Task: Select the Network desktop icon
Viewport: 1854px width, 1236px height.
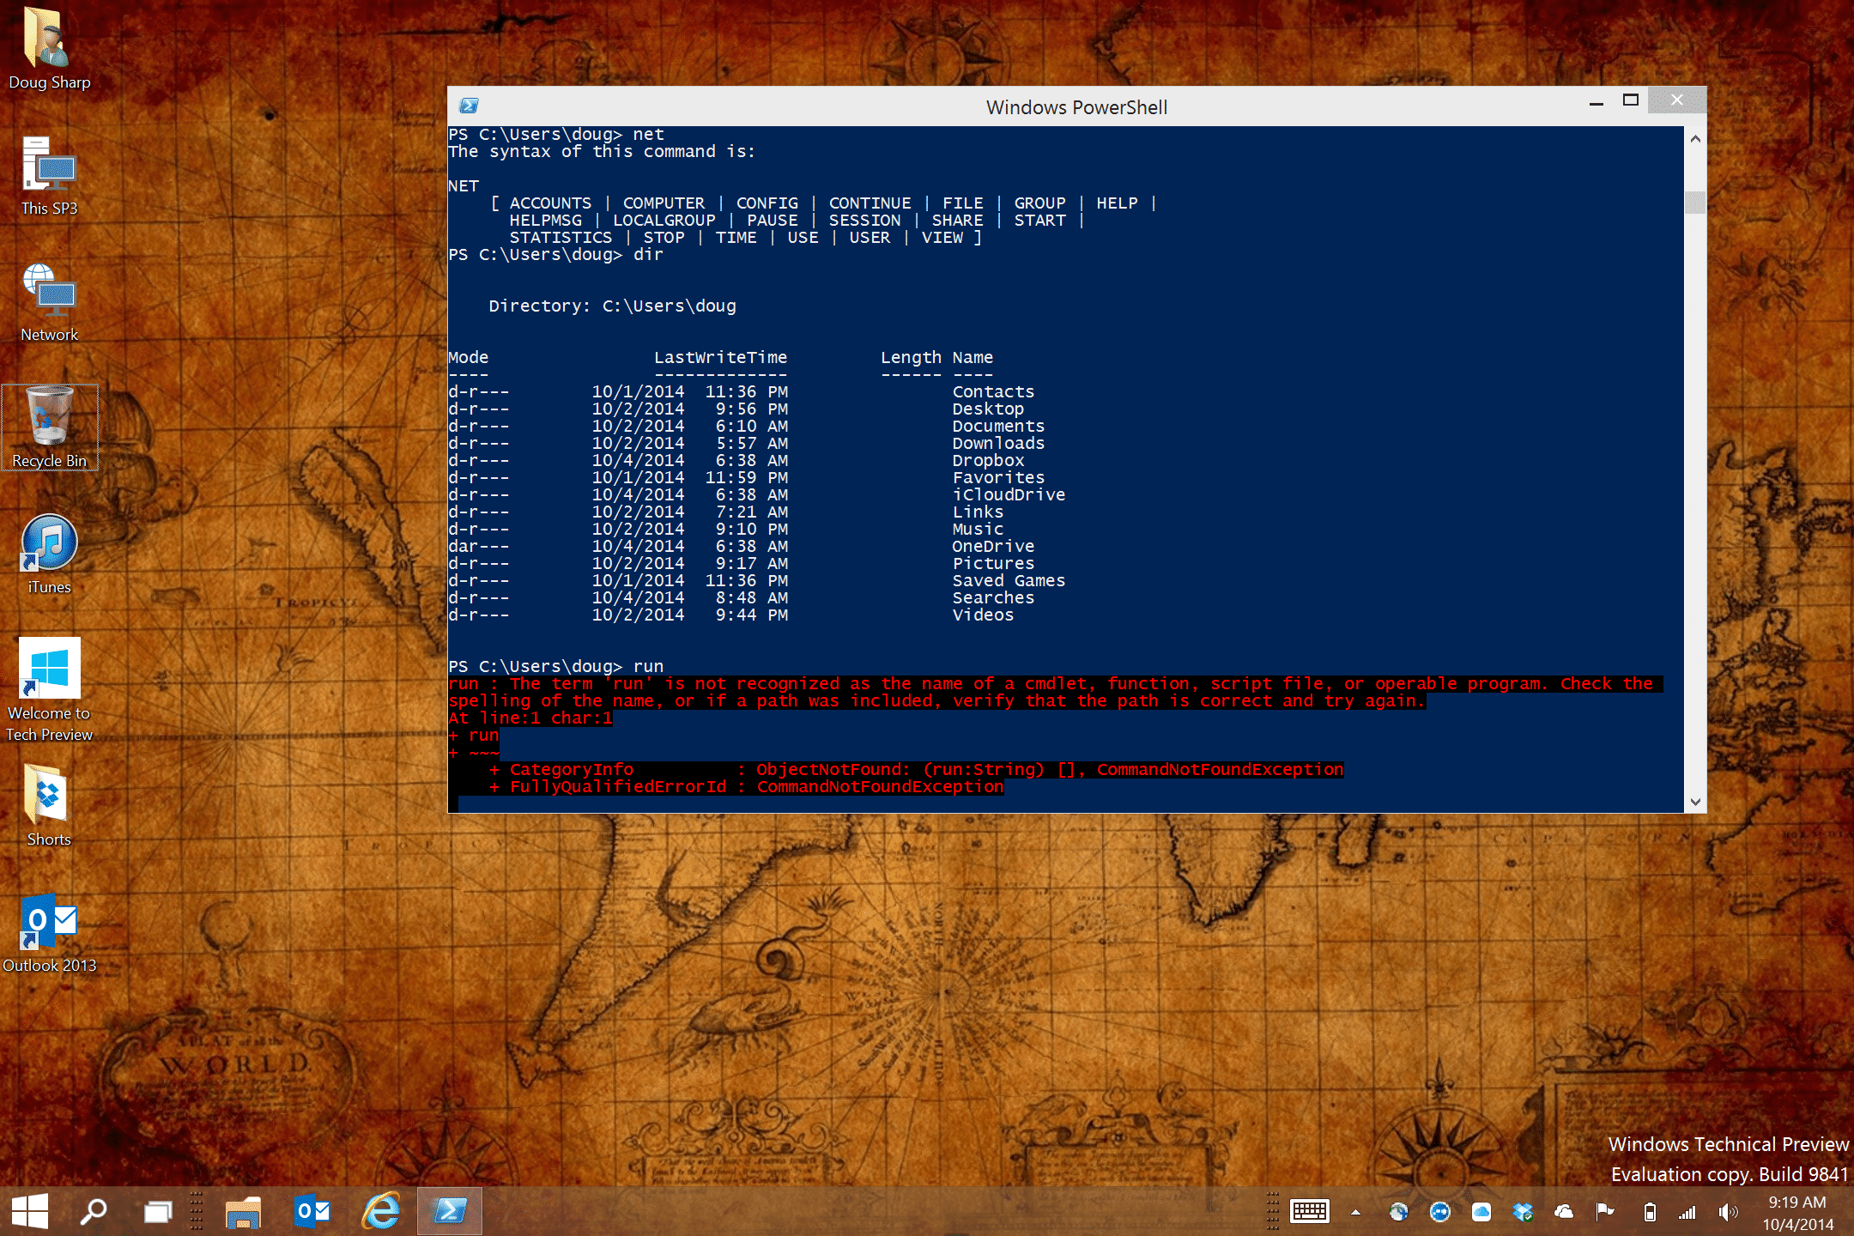Action: [x=49, y=302]
